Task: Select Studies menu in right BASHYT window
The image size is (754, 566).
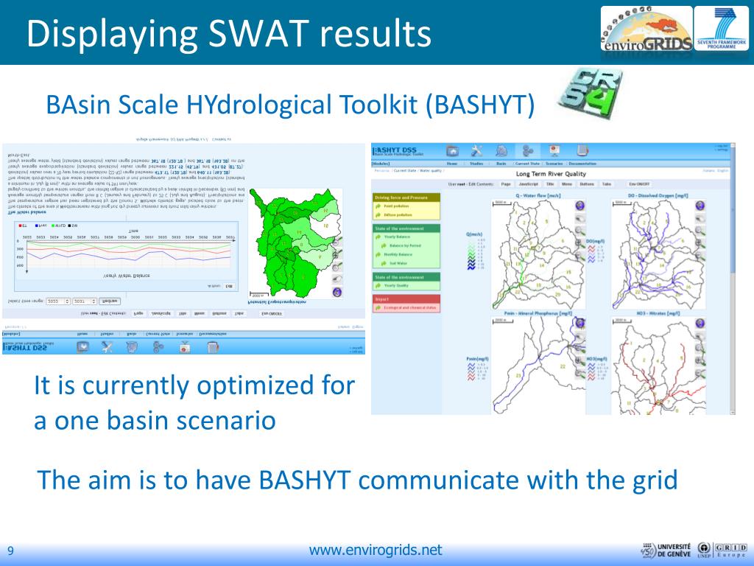Action: pyautogui.click(x=476, y=164)
